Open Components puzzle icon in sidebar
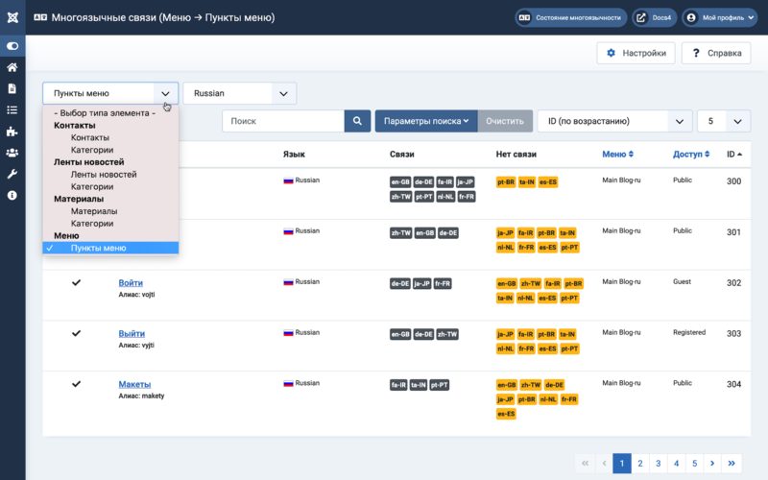Screen dimensions: 768x480 coord(12,132)
